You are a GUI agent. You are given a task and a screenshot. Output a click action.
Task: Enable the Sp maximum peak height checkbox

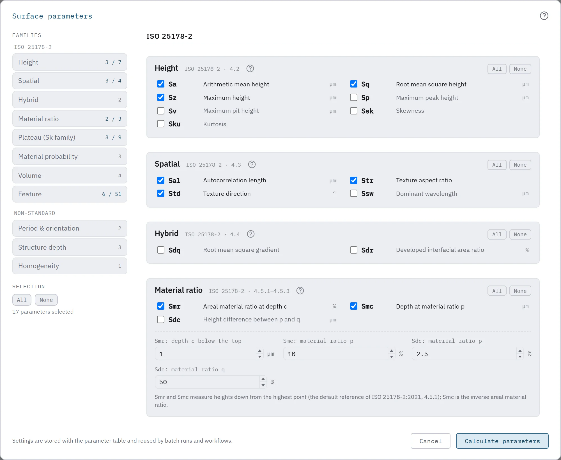click(353, 97)
